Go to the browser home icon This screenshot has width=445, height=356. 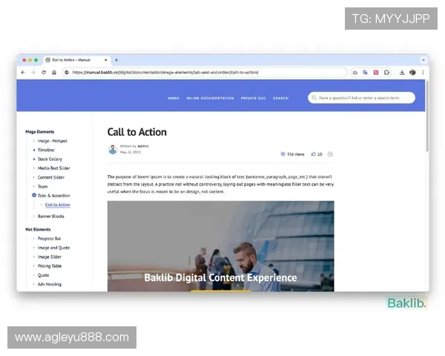point(54,73)
